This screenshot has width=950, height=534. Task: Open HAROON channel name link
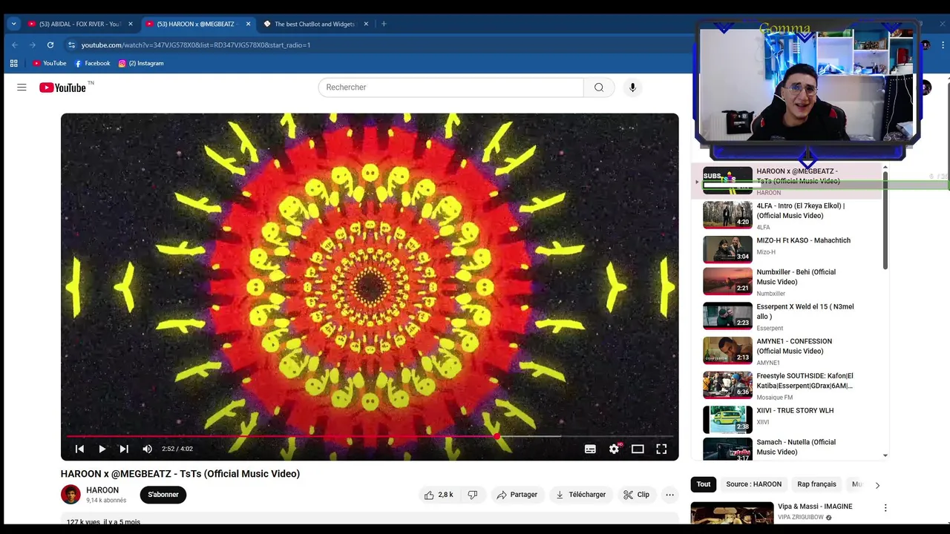pos(102,490)
